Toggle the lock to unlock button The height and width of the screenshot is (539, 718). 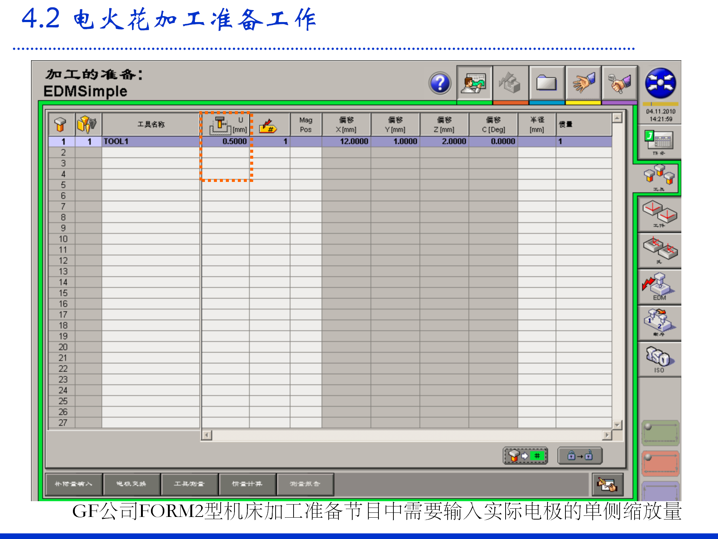point(580,456)
